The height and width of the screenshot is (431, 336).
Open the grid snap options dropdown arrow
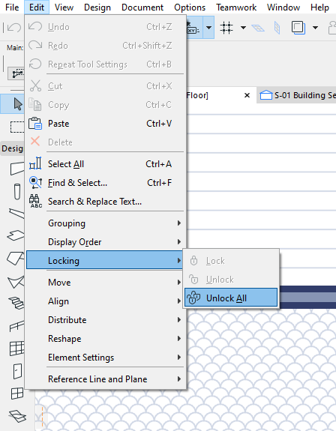coord(243,28)
